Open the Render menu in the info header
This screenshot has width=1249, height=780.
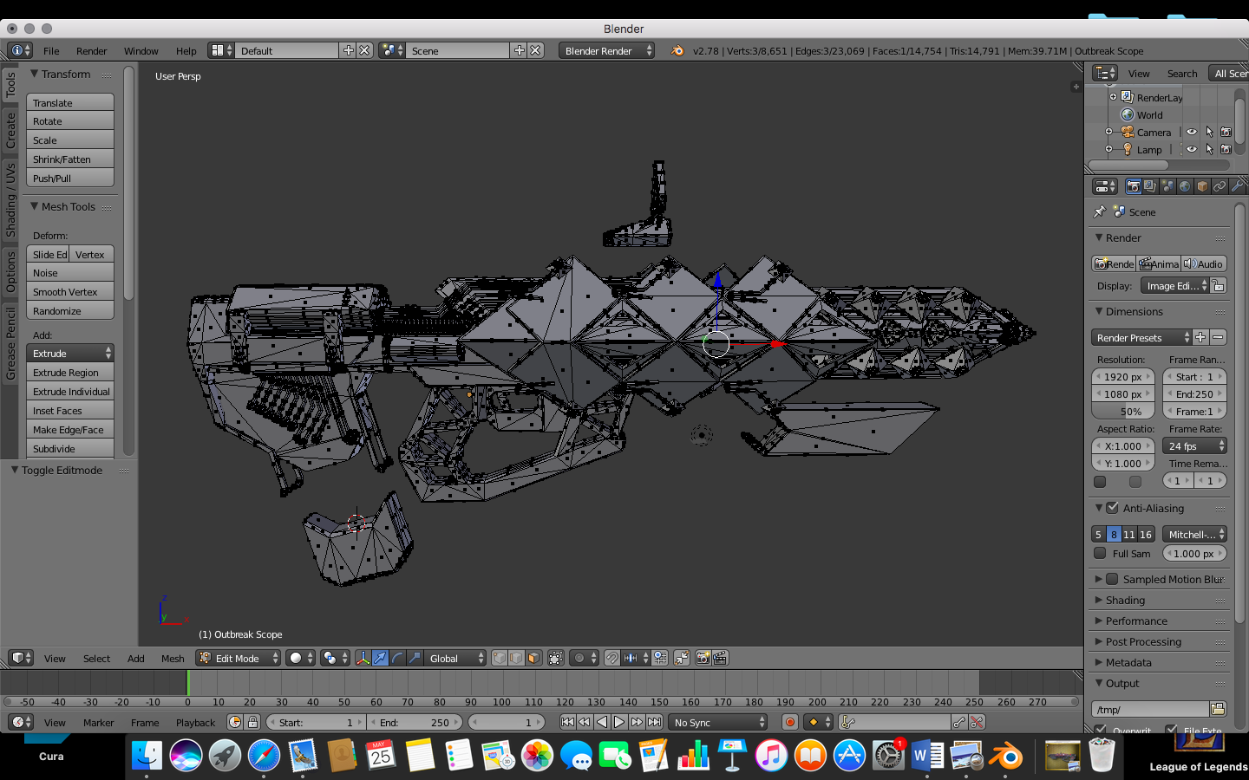click(x=91, y=50)
